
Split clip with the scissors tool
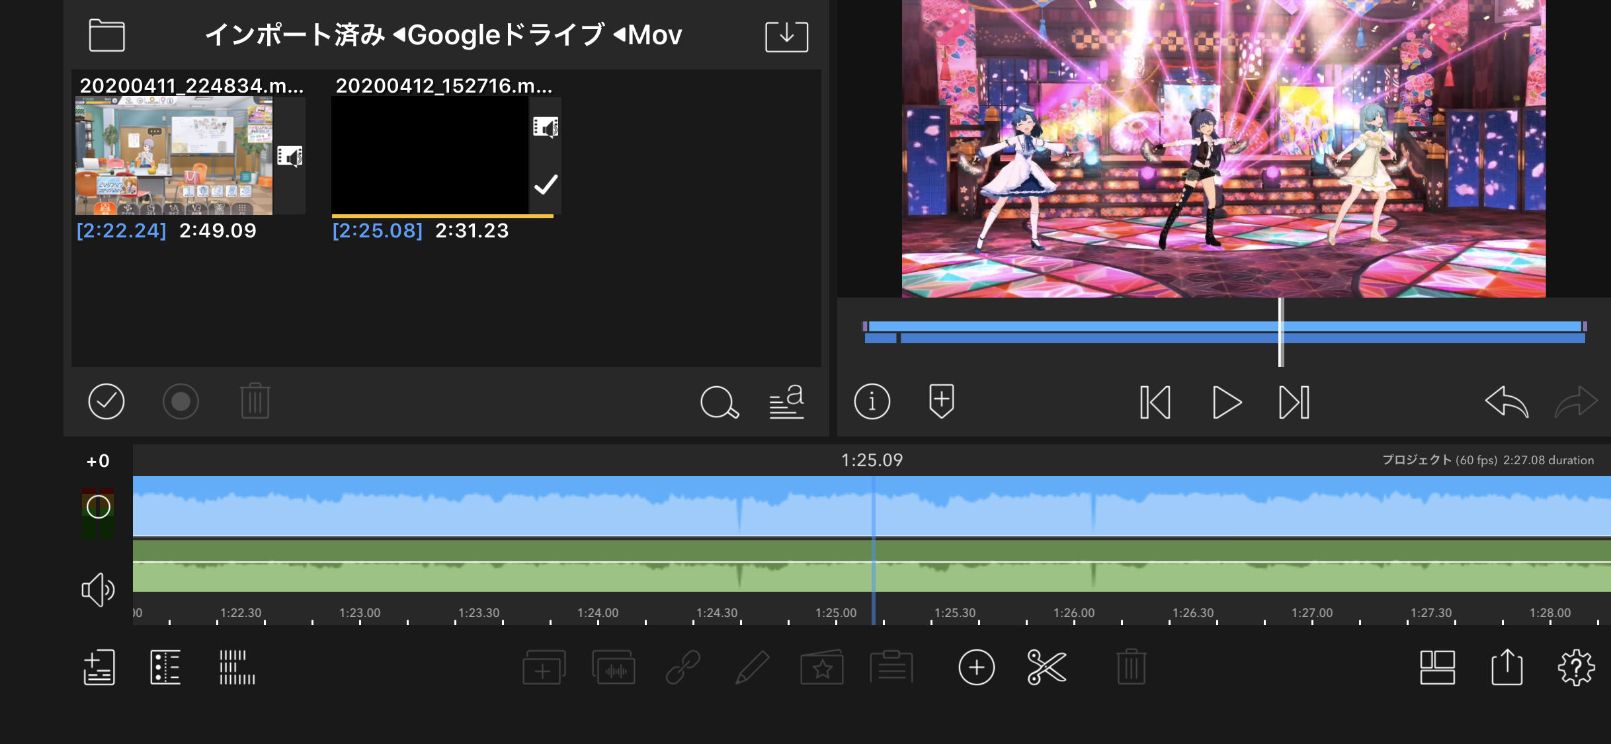[x=1047, y=667]
